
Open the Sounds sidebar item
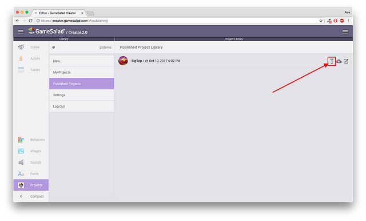[31, 163]
